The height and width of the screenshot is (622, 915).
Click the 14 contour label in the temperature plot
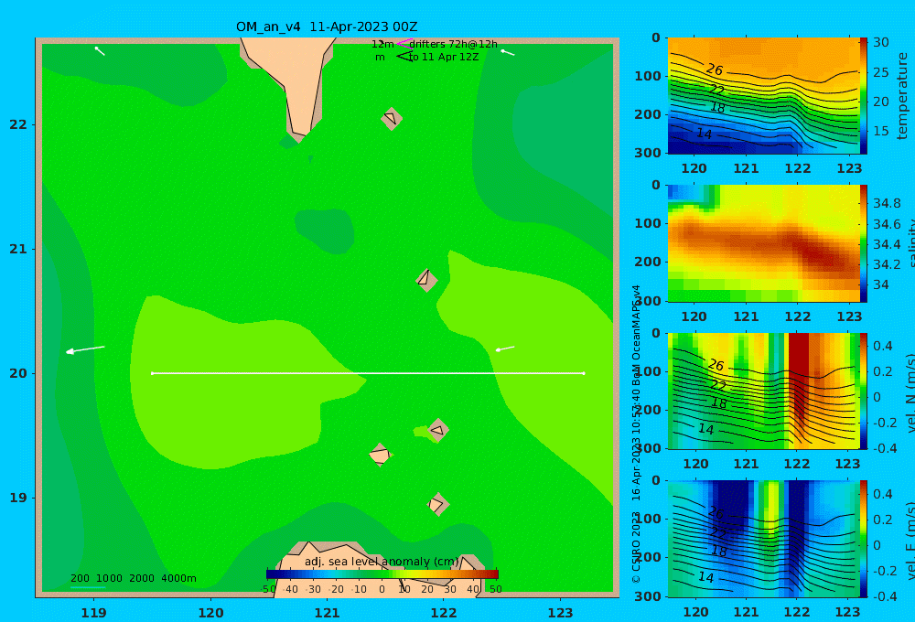point(705,134)
